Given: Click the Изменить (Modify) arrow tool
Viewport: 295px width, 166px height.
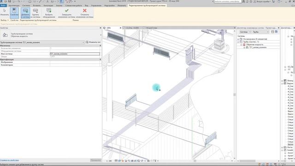Looking at the screenshot, I should (5, 12).
